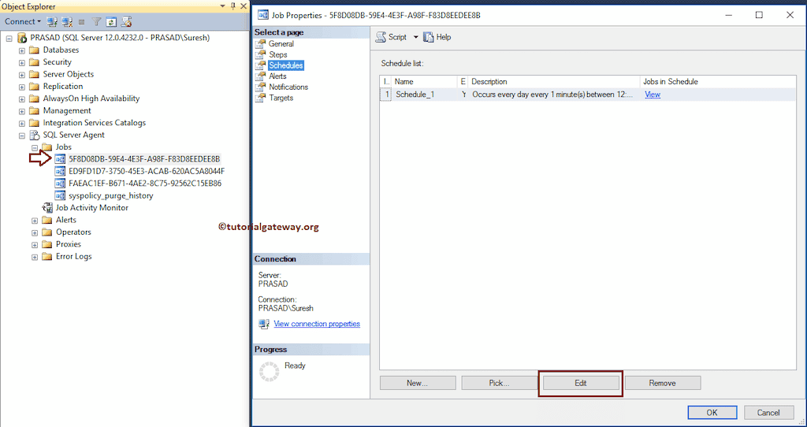Image resolution: width=807 pixels, height=427 pixels.
Task: Click the Filter funnel icon in Object Explorer
Action: point(96,21)
